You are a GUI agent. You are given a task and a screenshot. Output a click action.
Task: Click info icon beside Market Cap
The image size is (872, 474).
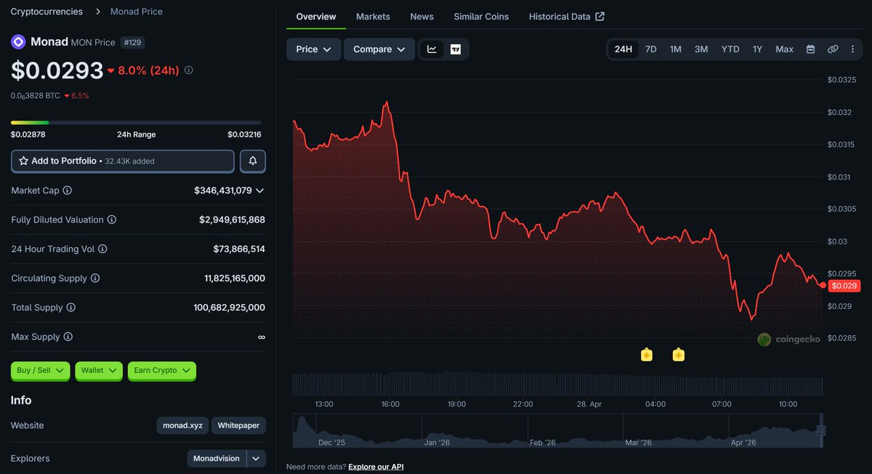pos(68,190)
